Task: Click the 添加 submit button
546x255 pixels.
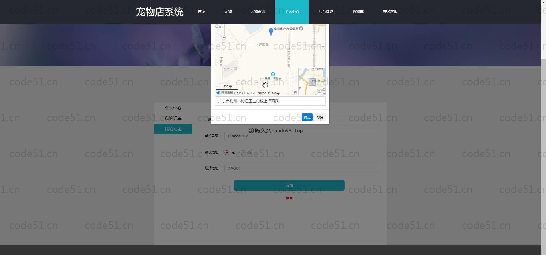Action: click(289, 185)
